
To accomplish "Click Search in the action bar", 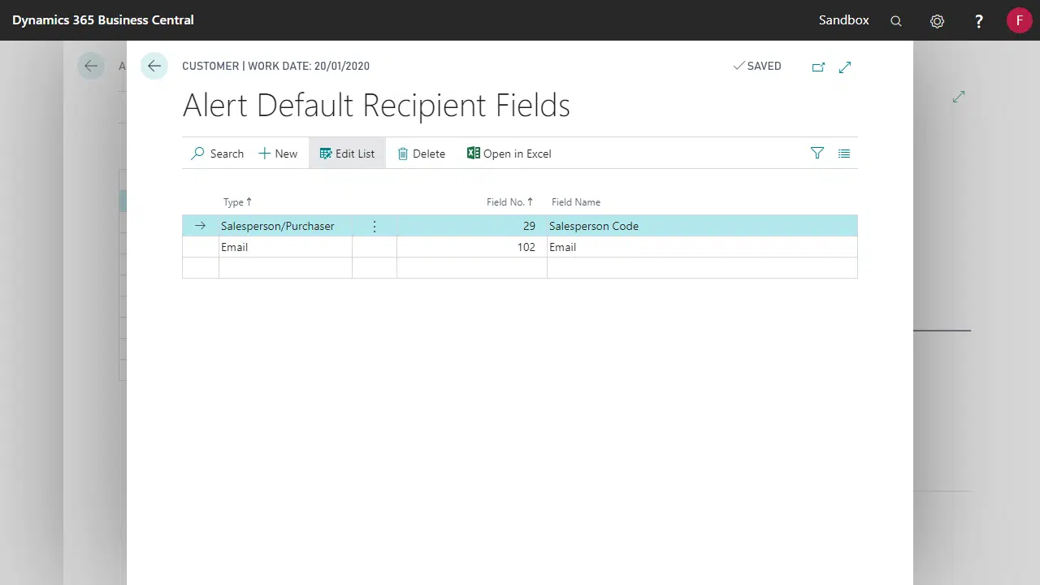I will [217, 154].
